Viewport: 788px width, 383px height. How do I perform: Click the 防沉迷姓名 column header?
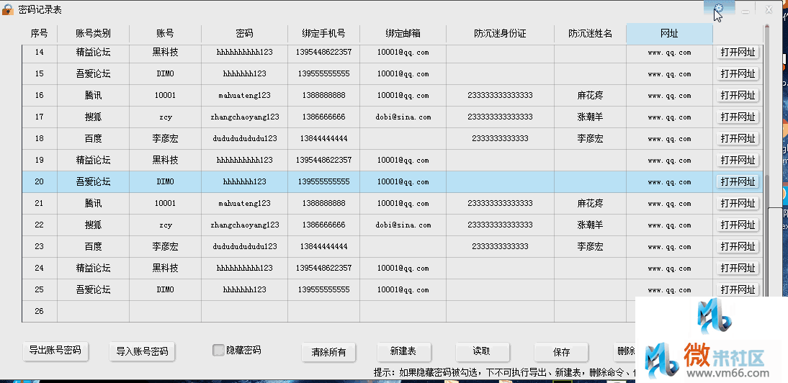point(591,34)
